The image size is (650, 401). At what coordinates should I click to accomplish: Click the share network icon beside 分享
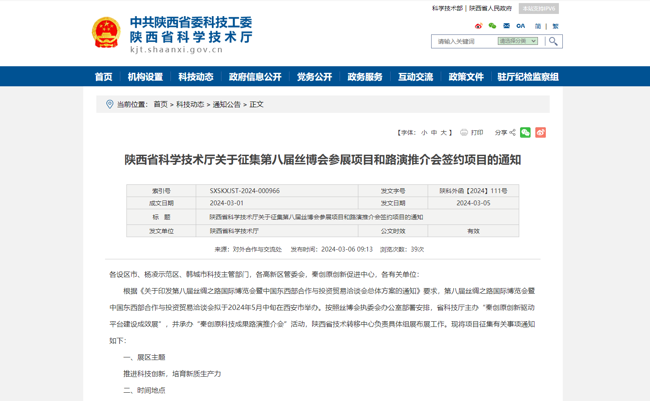coord(513,132)
